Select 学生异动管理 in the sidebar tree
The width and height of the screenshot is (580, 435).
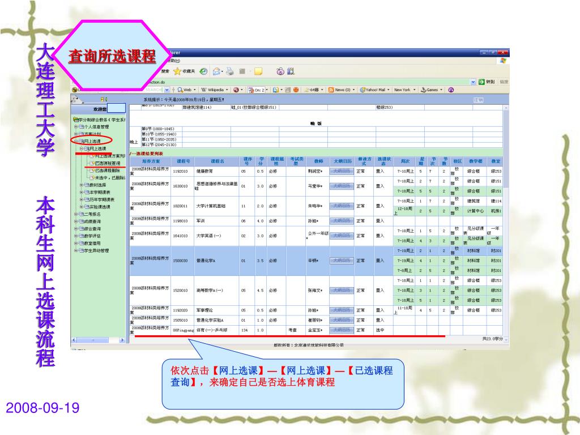point(96,251)
